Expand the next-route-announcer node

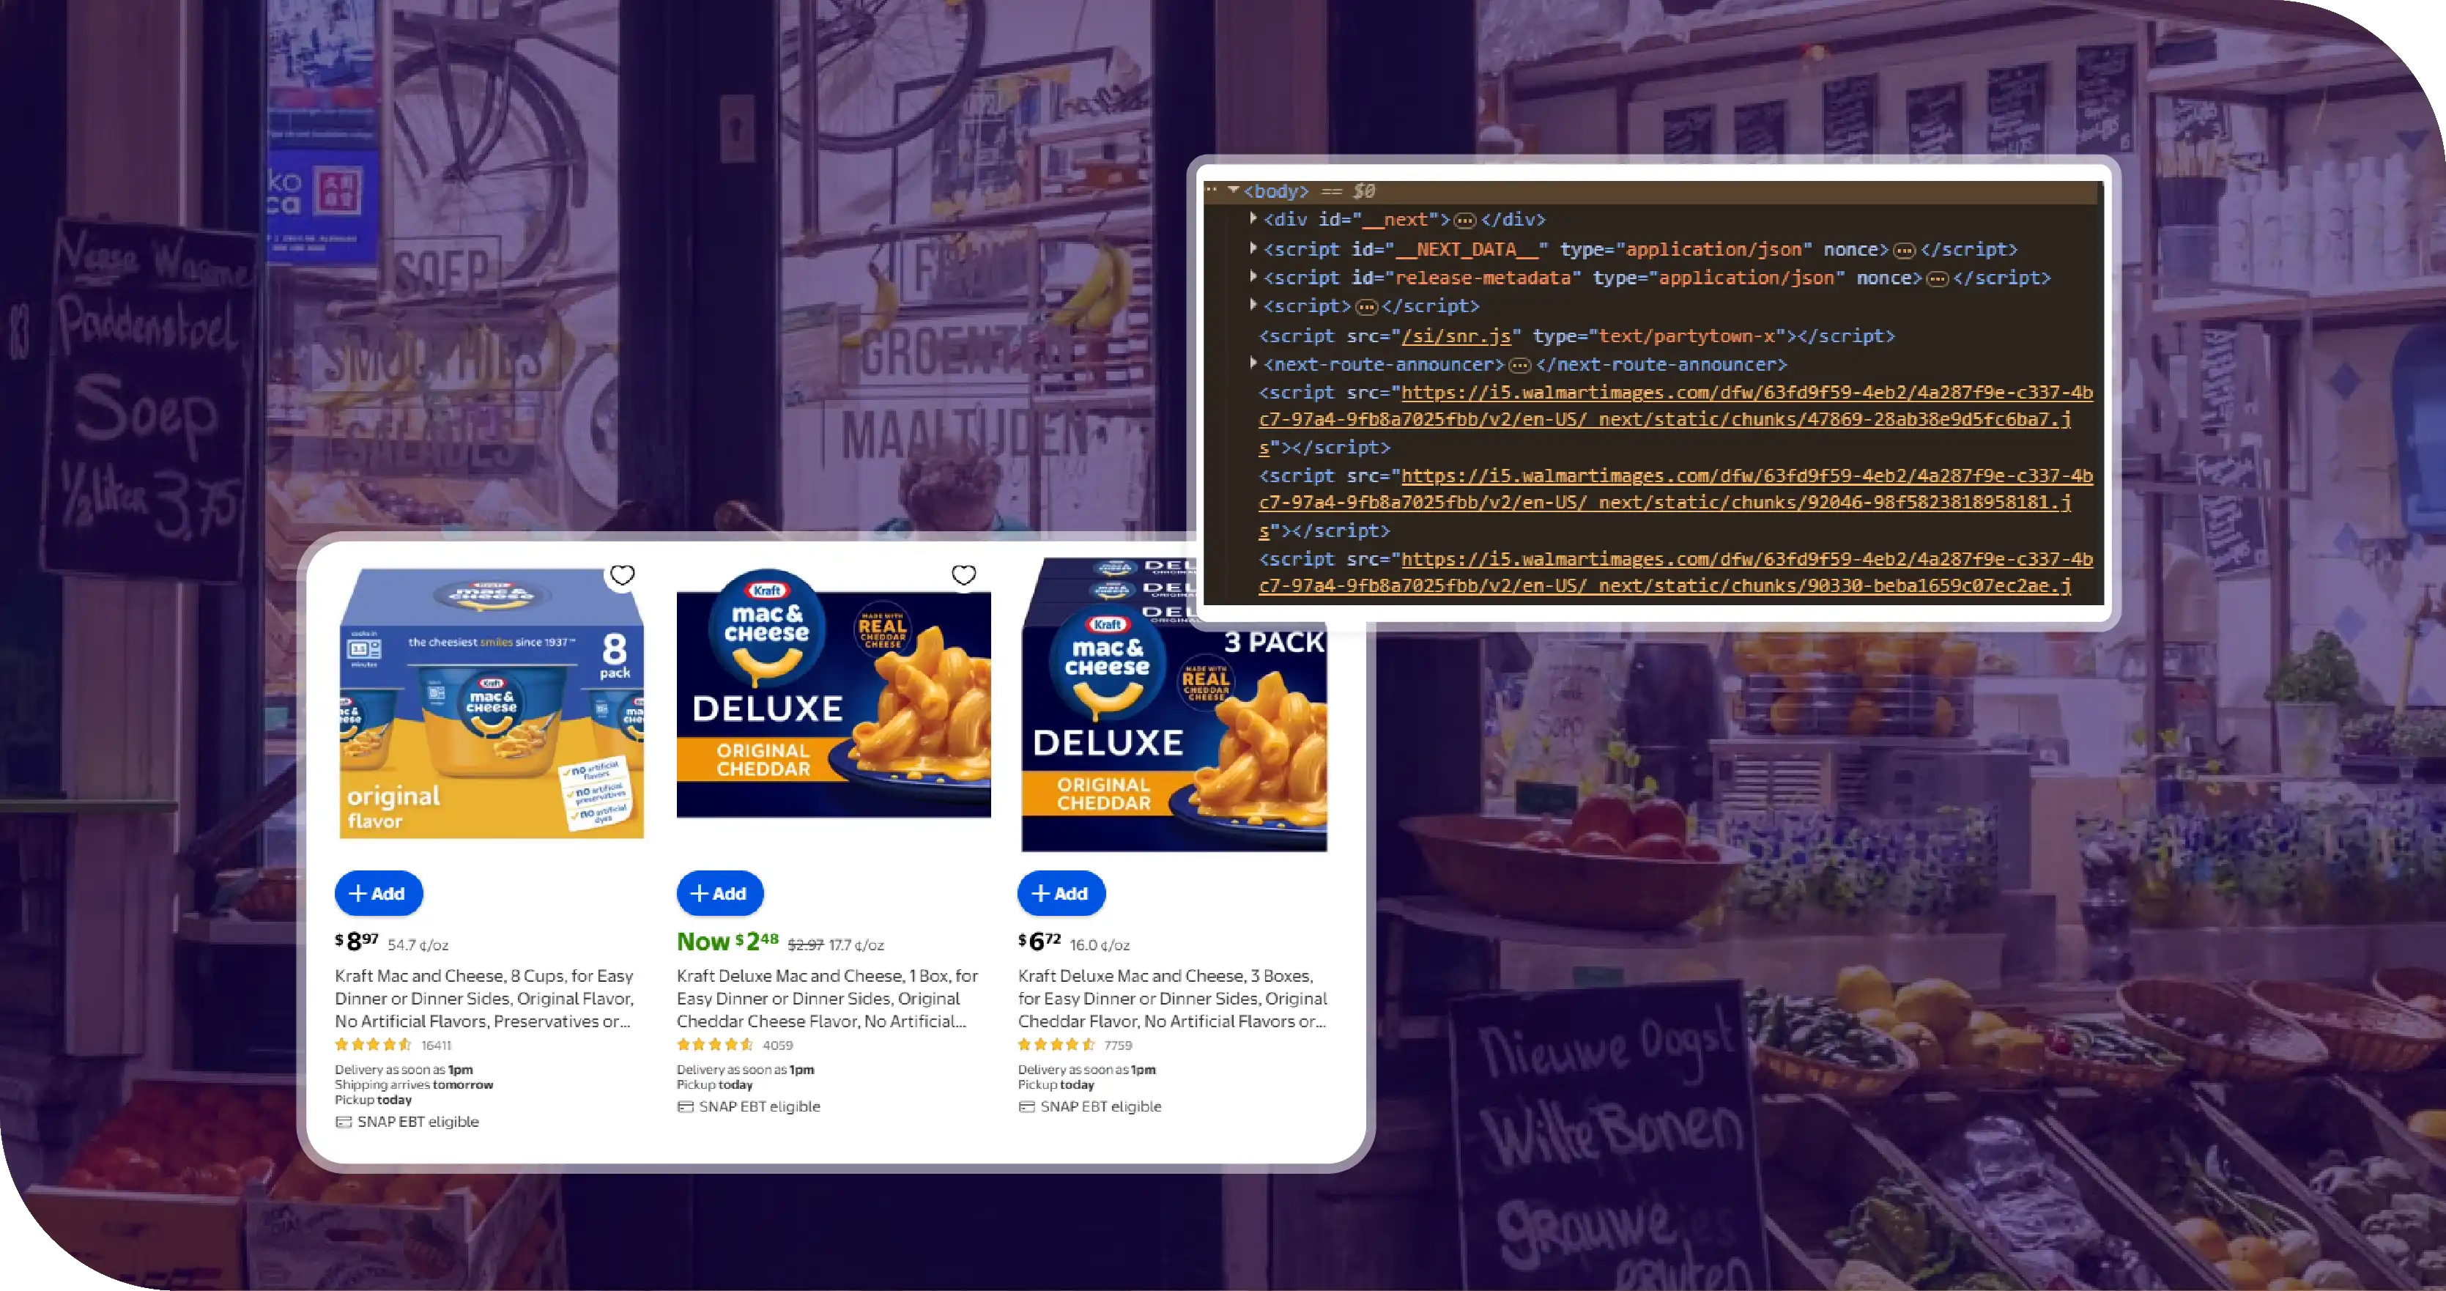pyautogui.click(x=1253, y=363)
